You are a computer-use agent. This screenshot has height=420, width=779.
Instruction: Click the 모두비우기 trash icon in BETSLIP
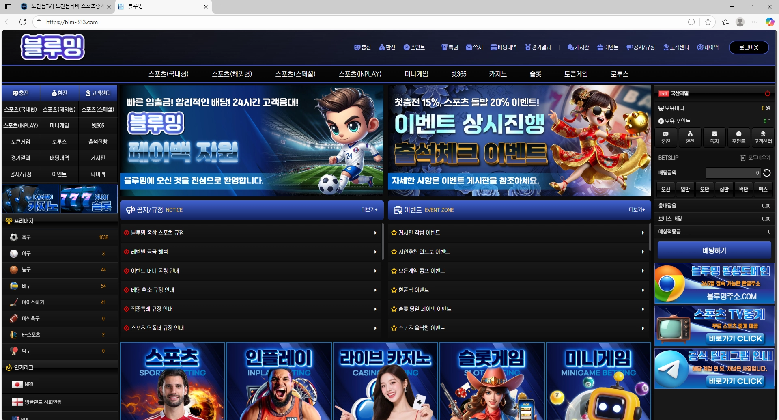tap(743, 158)
